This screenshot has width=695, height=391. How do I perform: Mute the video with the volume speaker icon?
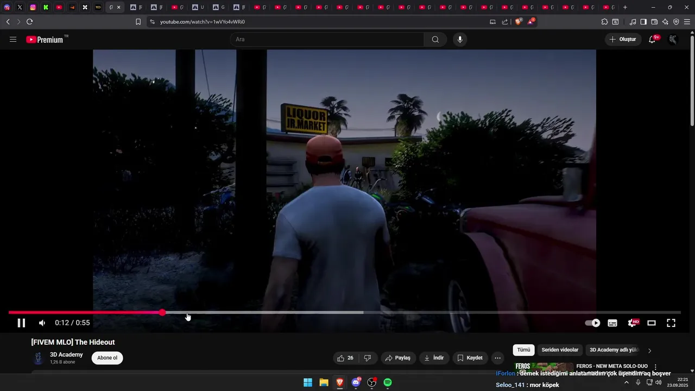[42, 323]
